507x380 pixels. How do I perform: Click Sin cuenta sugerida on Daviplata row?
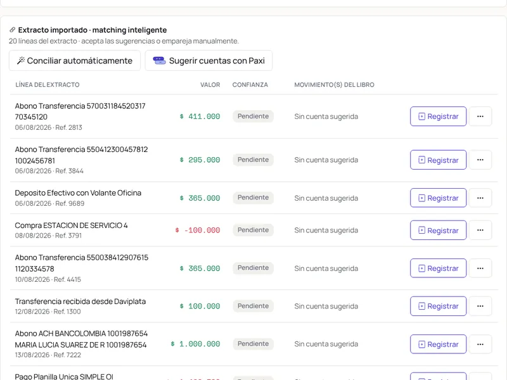pos(326,306)
